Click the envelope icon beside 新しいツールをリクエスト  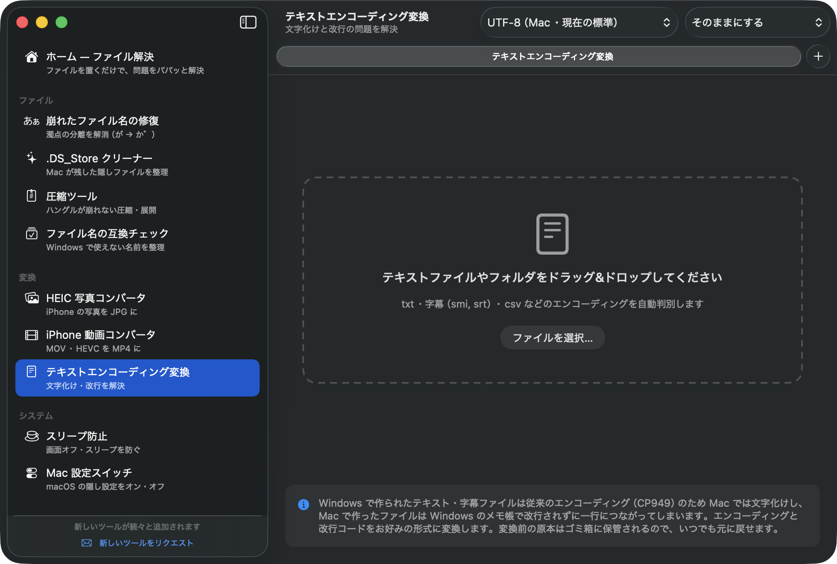point(87,543)
